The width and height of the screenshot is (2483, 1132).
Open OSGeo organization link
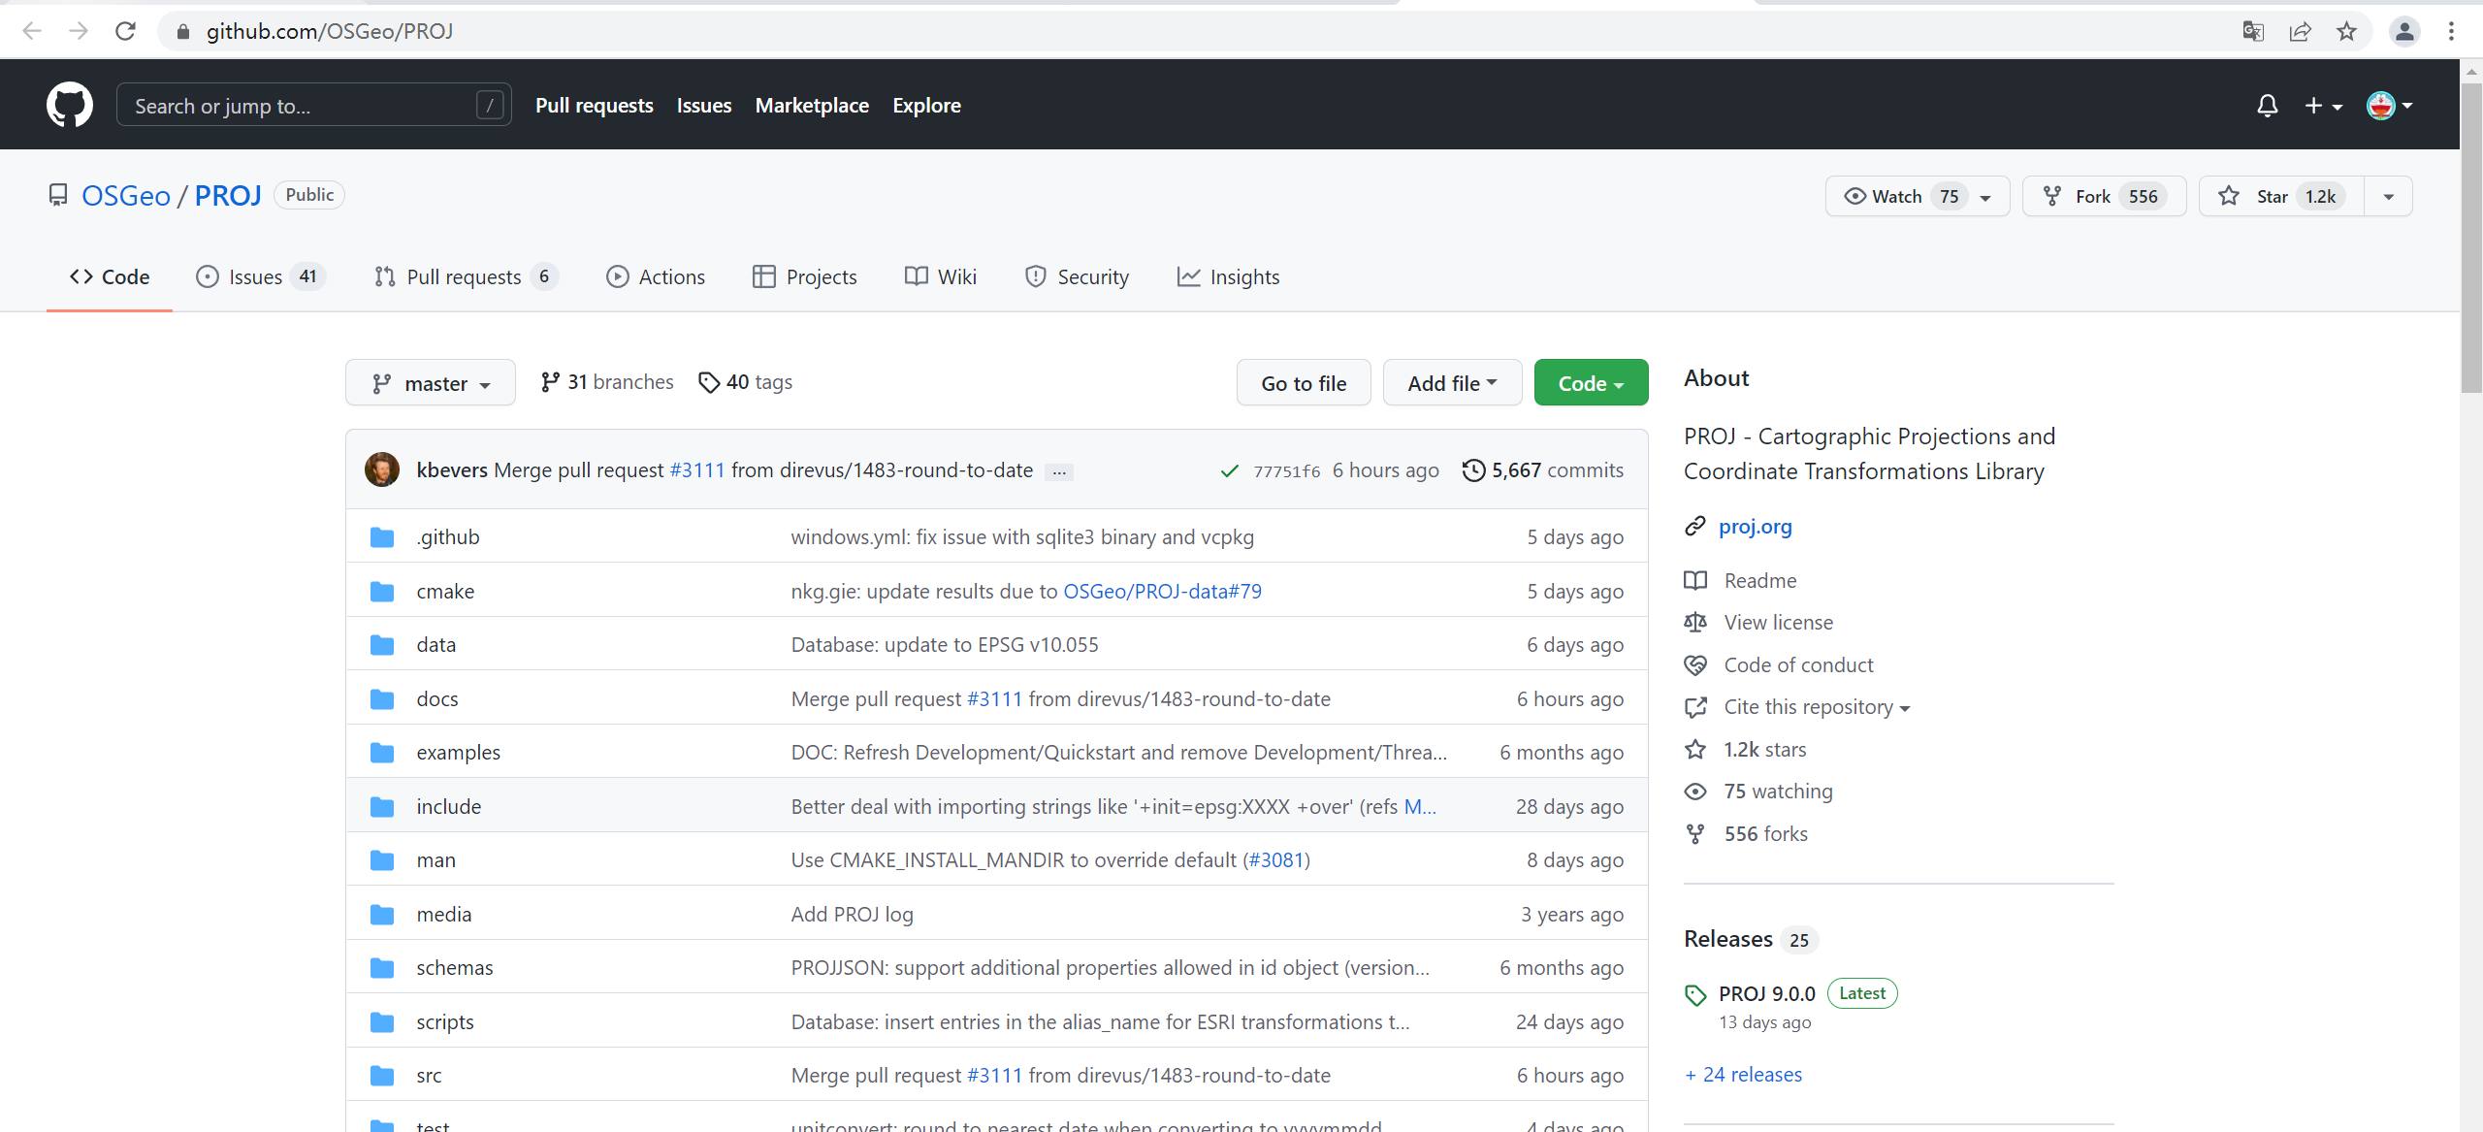tap(126, 196)
